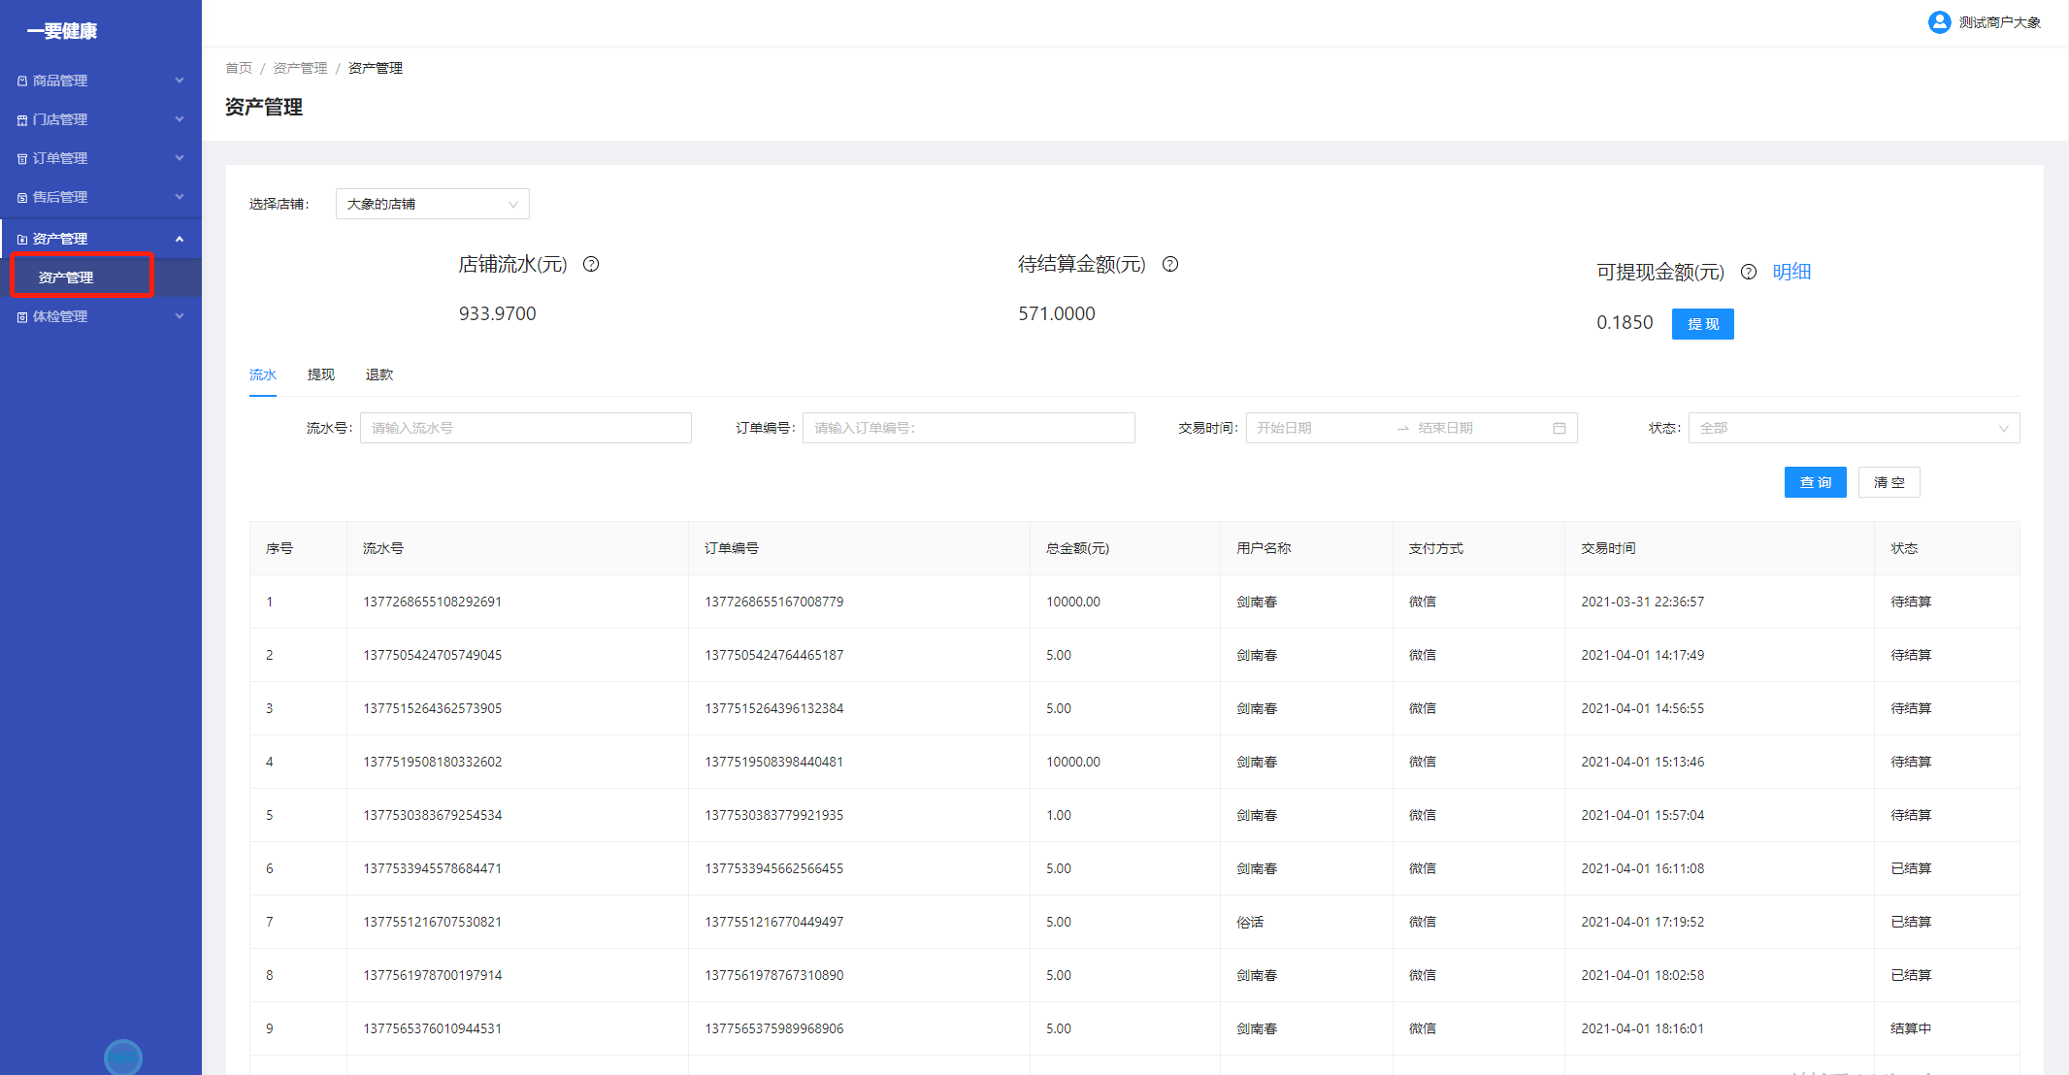
Task: Click the help icon next to 可提现金额(元)
Action: (1749, 272)
